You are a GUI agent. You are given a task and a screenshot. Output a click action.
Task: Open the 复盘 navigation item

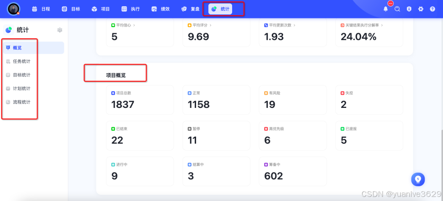191,9
